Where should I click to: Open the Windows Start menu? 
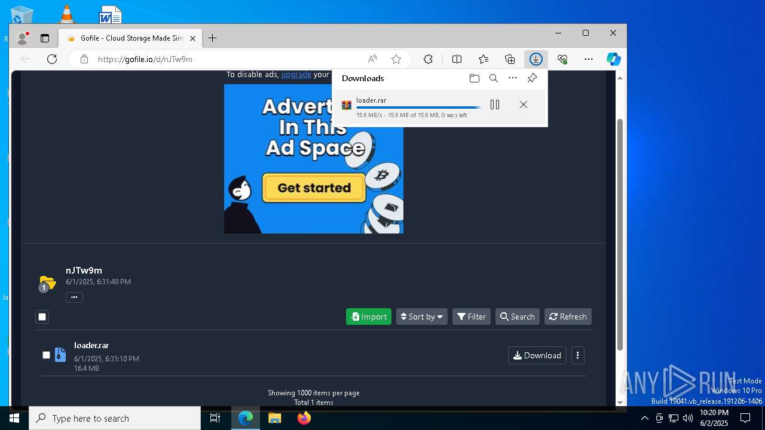coord(14,418)
